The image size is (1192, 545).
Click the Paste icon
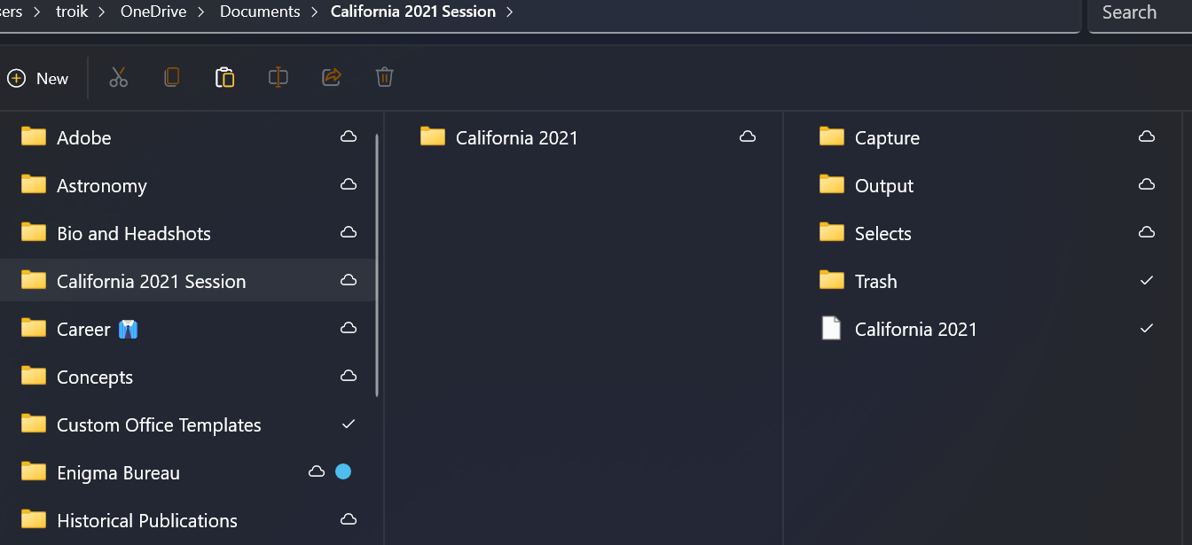(x=224, y=77)
